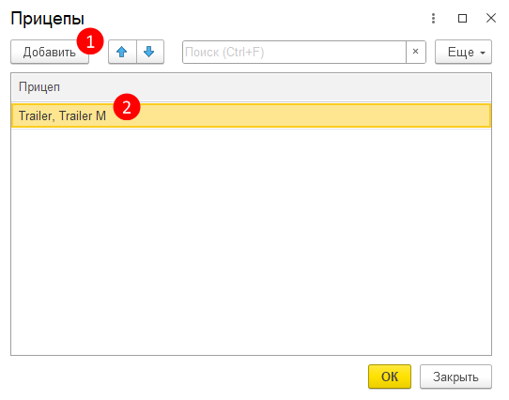Click the gray placeholder text in the search box
The height and width of the screenshot is (400, 509).
pos(224,52)
